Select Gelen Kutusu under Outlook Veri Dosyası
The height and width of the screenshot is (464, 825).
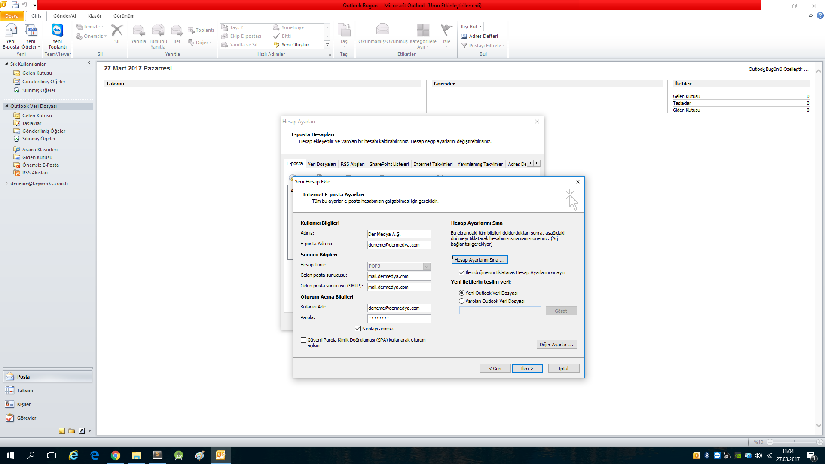pyautogui.click(x=37, y=116)
